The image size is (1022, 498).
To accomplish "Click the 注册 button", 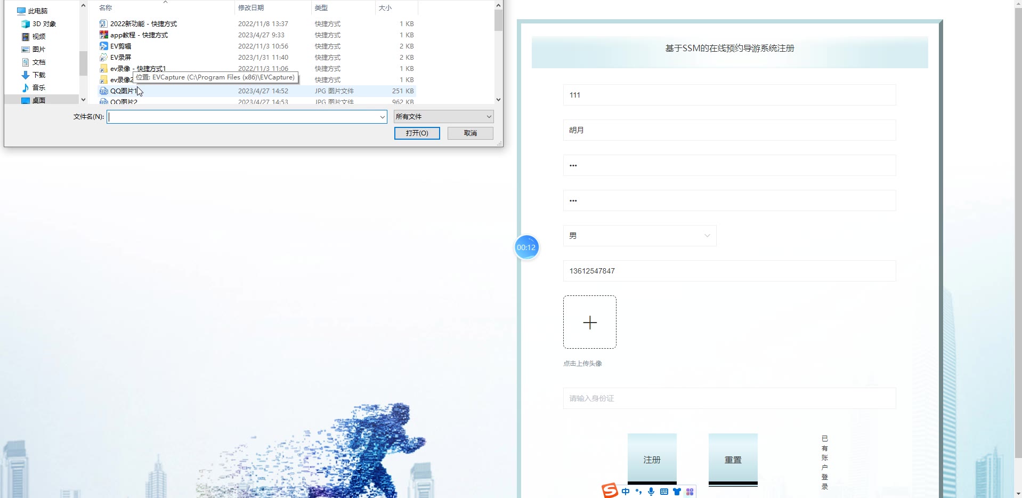I will pos(652,459).
